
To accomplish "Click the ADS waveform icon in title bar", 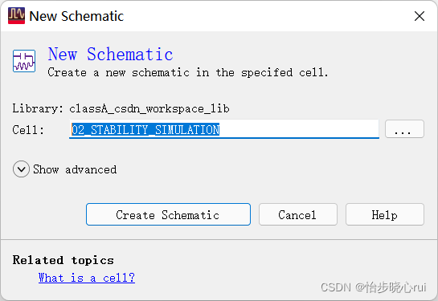I will pyautogui.click(x=16, y=15).
